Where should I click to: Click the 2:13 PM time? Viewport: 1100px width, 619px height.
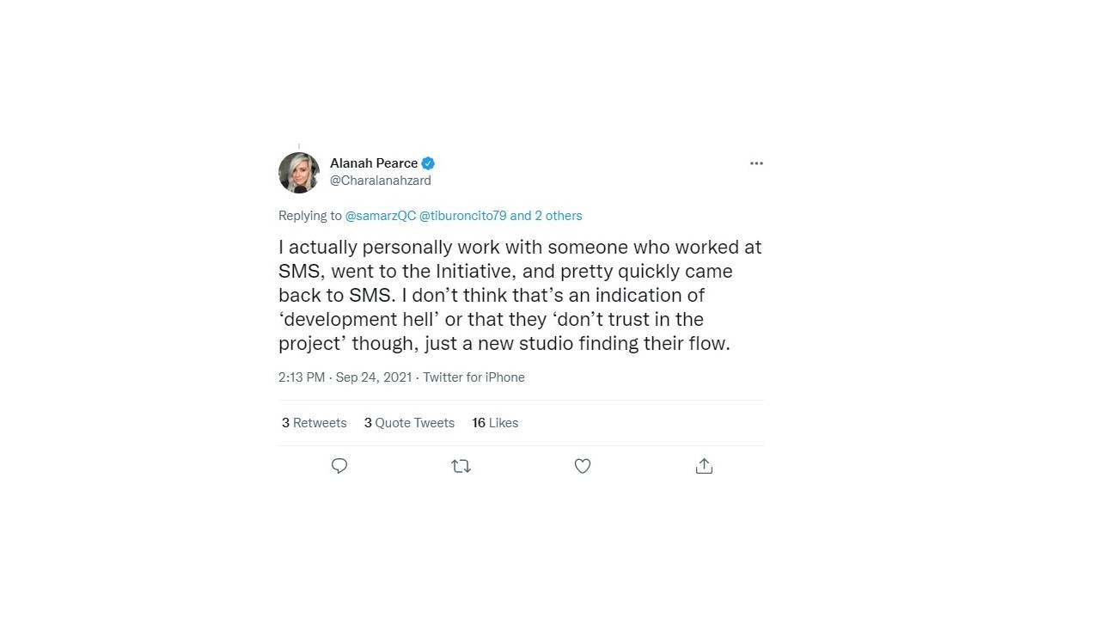(302, 377)
